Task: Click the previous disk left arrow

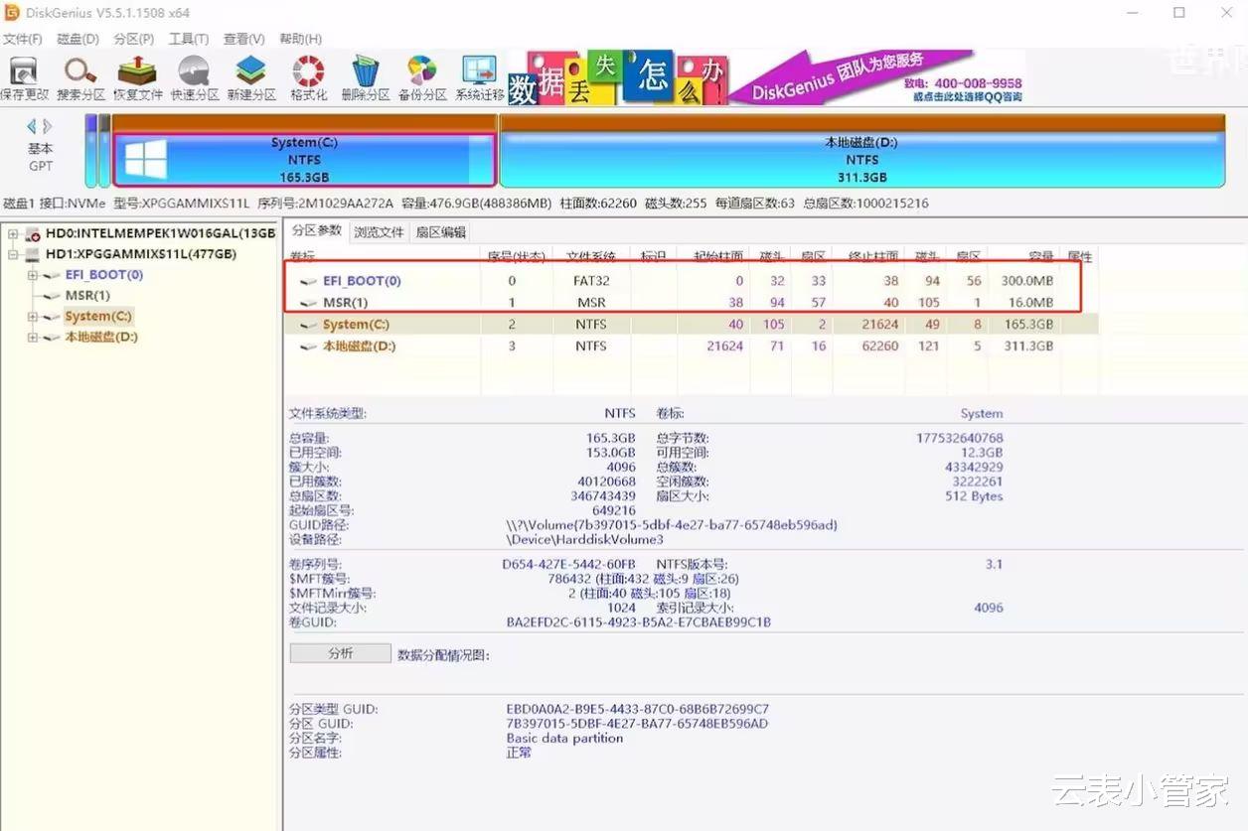Action: [32, 126]
